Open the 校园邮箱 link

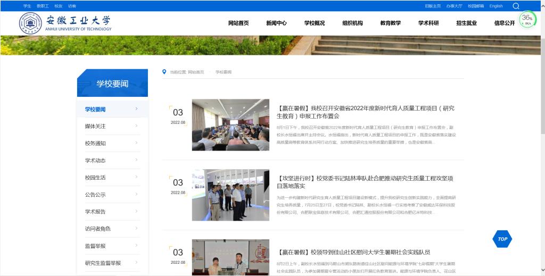click(476, 6)
